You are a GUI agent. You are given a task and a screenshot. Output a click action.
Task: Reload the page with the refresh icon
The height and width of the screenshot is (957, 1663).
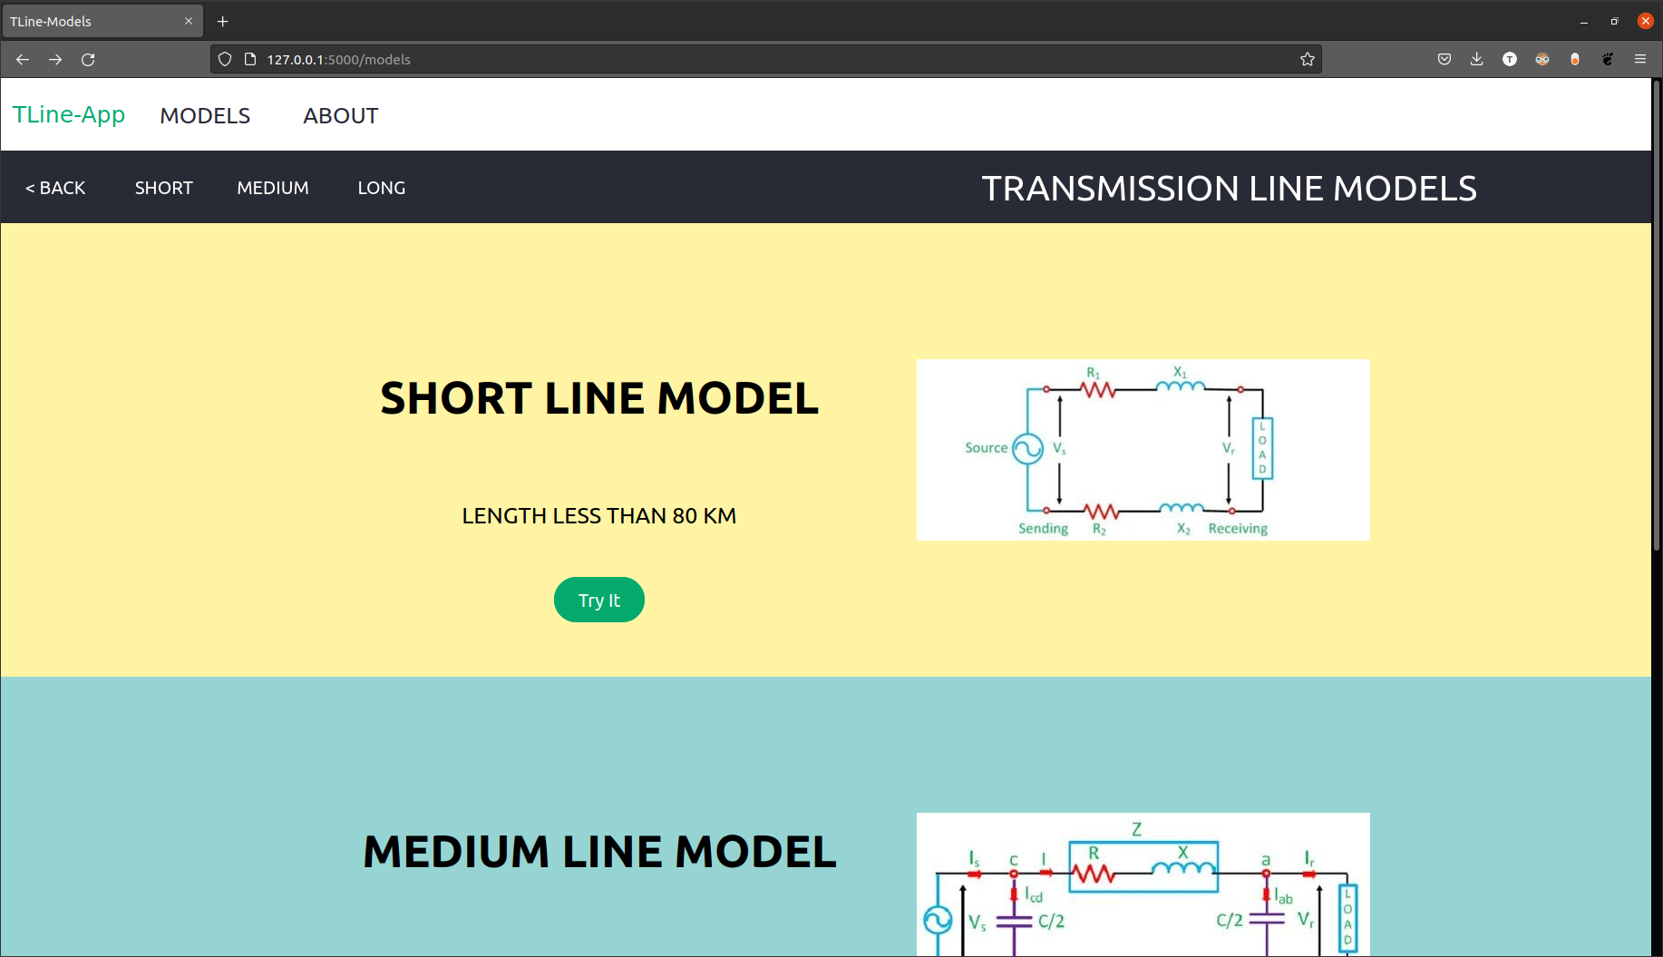[88, 59]
